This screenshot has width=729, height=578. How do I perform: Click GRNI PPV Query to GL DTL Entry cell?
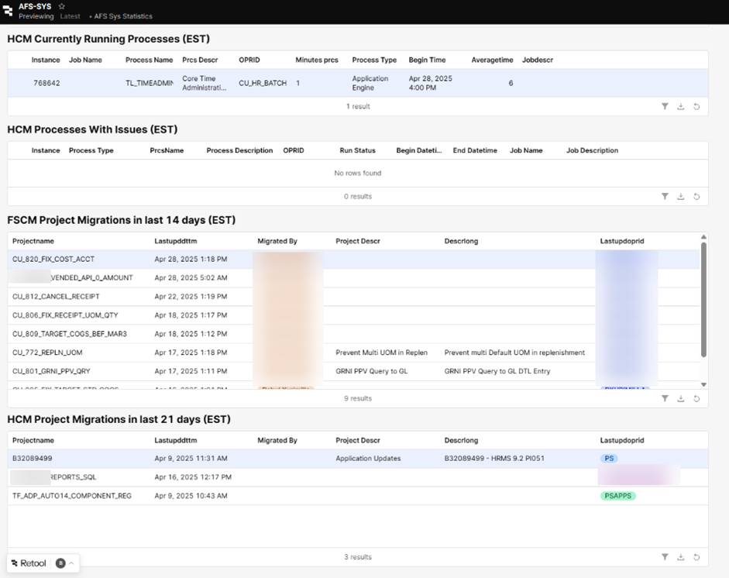pyautogui.click(x=497, y=371)
